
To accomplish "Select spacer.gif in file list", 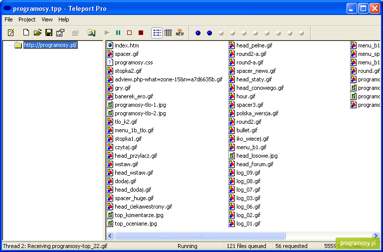I will (127, 54).
